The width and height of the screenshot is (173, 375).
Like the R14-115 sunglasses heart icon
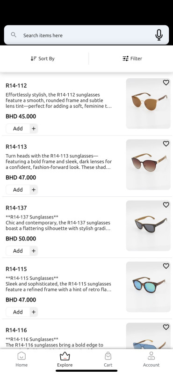166,266
